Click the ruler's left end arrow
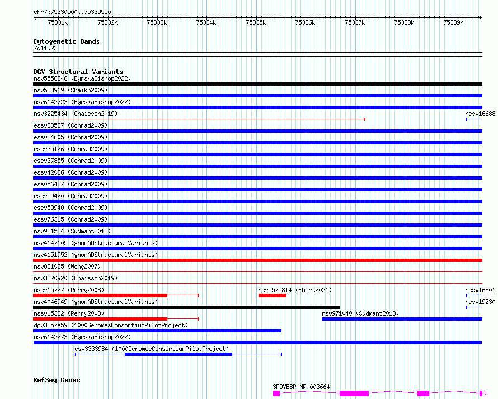Screen dimensions: 498x399 (x=35, y=17)
